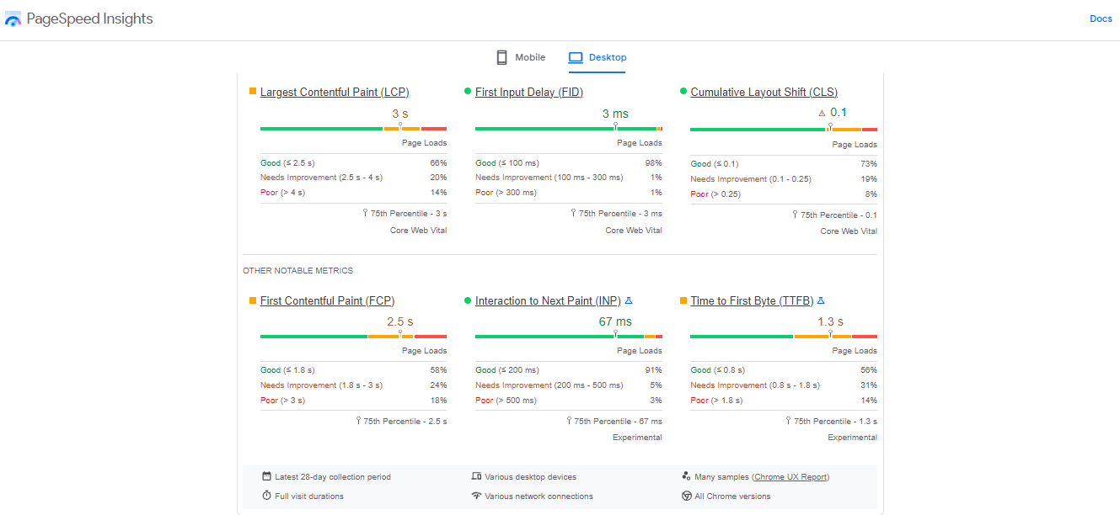Click 'Latest 28-day collection period' text

[333, 477]
